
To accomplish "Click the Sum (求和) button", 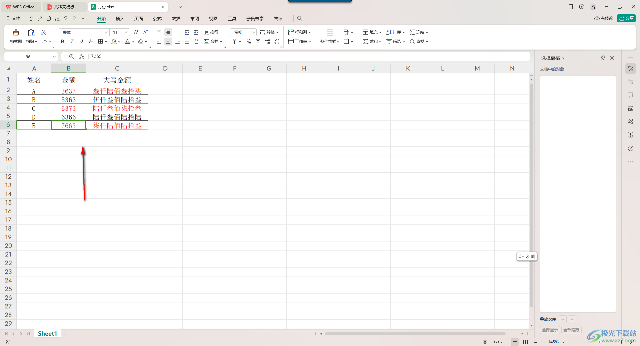I will click(372, 42).
